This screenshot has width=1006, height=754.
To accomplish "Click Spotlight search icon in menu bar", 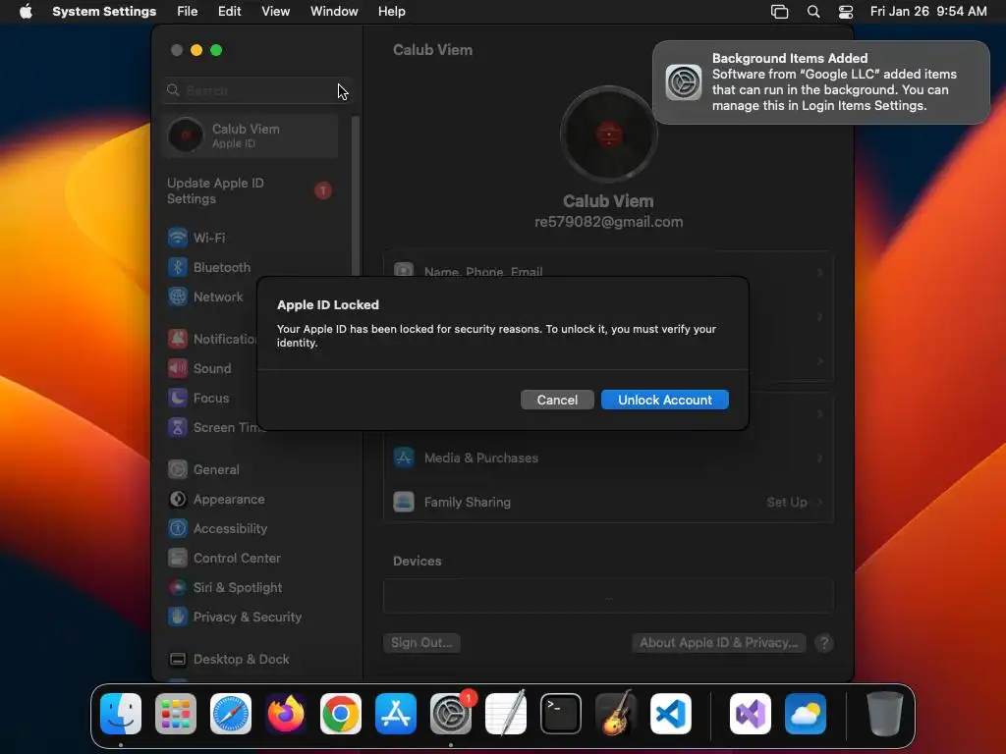I will 812,12.
